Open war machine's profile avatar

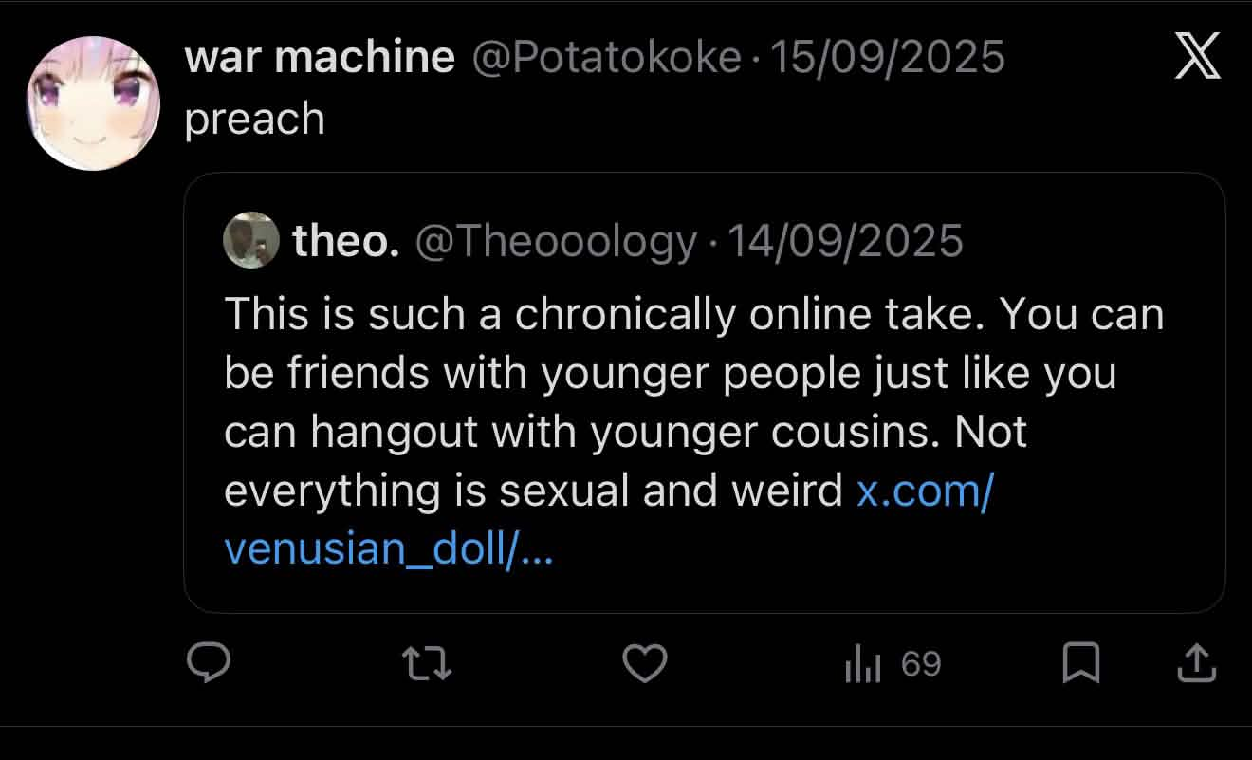point(93,102)
